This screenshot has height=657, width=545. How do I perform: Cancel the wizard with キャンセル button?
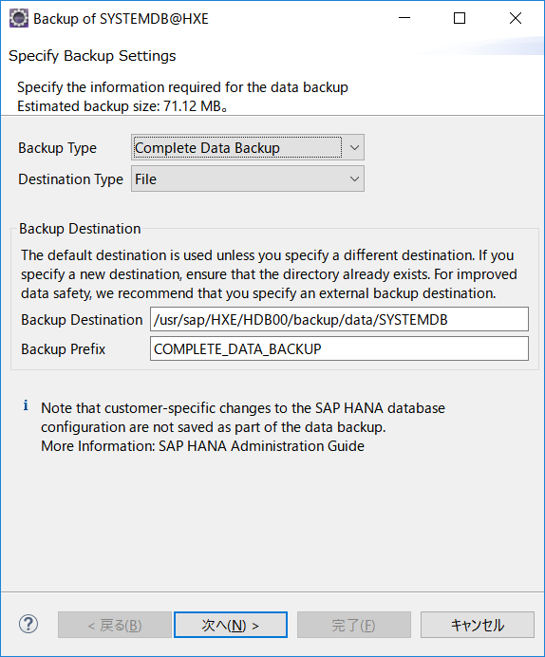pos(478,625)
